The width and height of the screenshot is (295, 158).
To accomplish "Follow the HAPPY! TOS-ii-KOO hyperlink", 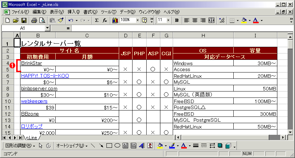I will click(45, 76).
